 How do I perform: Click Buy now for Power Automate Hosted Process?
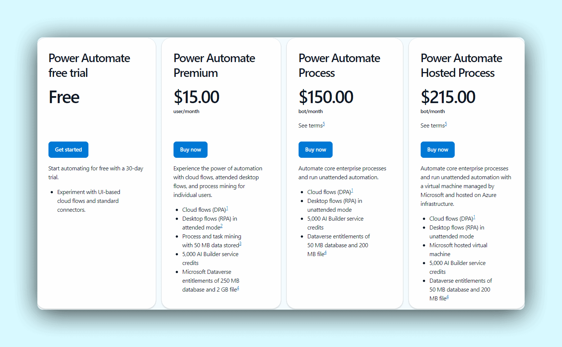coord(438,150)
